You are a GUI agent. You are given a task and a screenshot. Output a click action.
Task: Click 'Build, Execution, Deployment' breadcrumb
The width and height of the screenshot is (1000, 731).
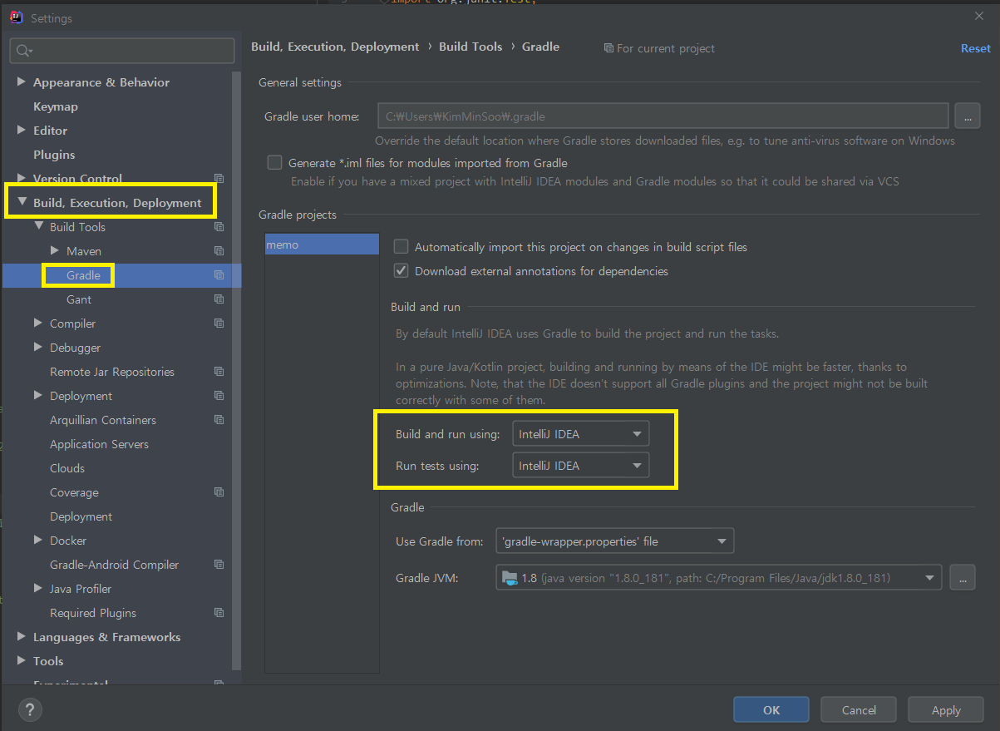tap(335, 47)
